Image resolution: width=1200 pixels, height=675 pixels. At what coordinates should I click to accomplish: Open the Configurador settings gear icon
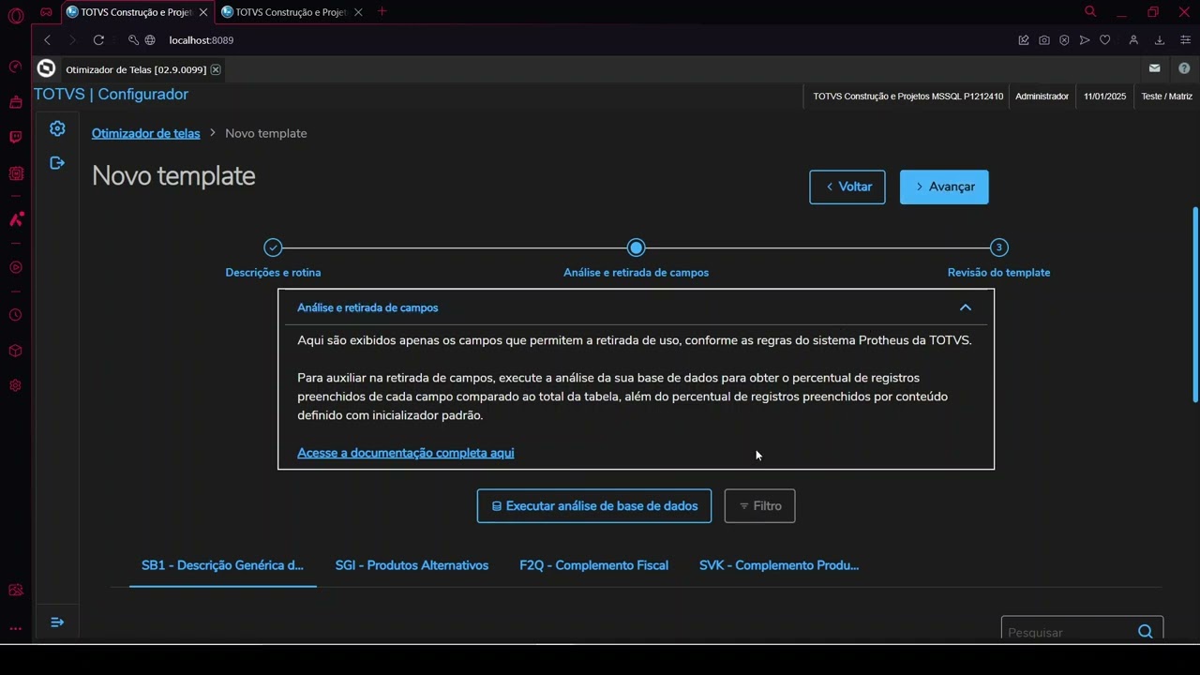(57, 128)
